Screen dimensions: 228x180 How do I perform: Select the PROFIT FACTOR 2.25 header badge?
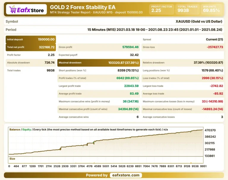tap(161, 9)
